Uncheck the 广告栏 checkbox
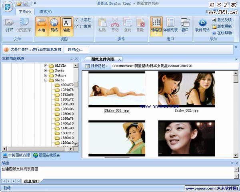 point(77,26)
